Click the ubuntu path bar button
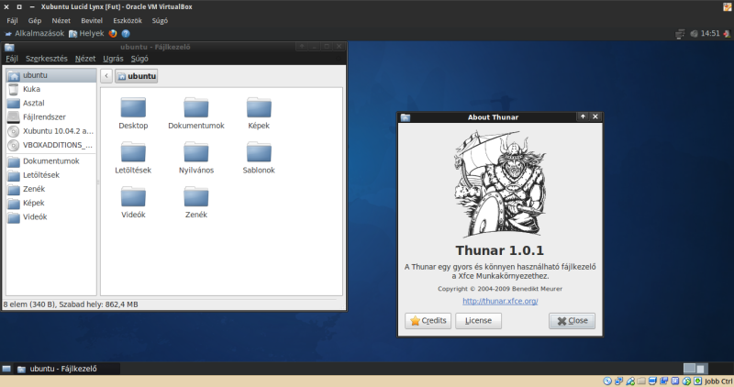The width and height of the screenshot is (734, 387). pos(136,76)
